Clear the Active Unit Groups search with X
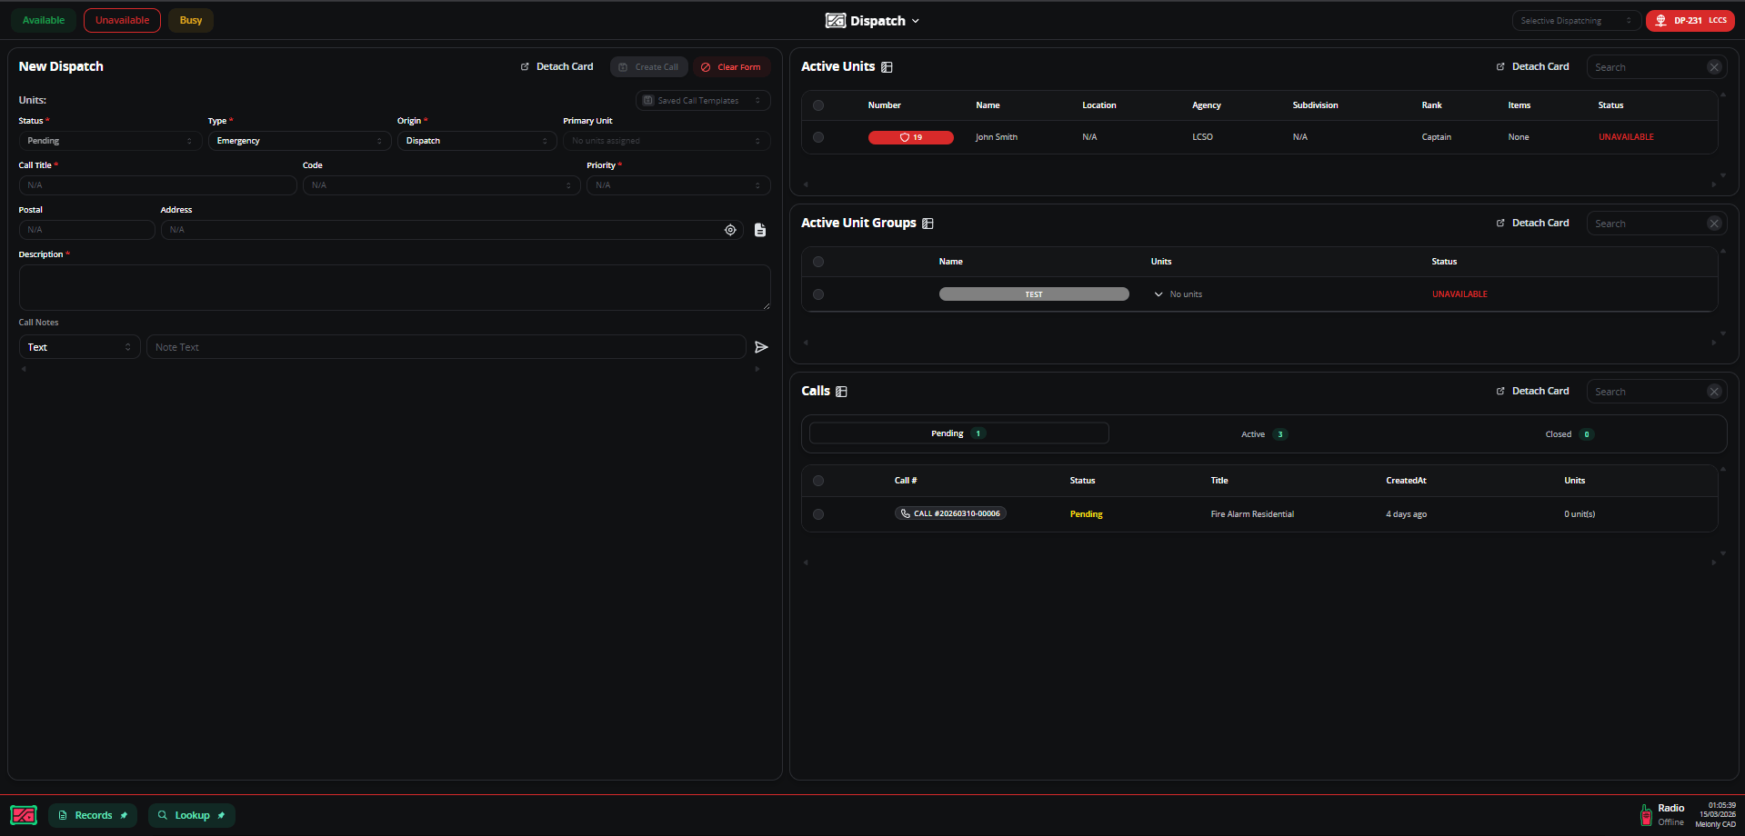 [x=1714, y=224]
